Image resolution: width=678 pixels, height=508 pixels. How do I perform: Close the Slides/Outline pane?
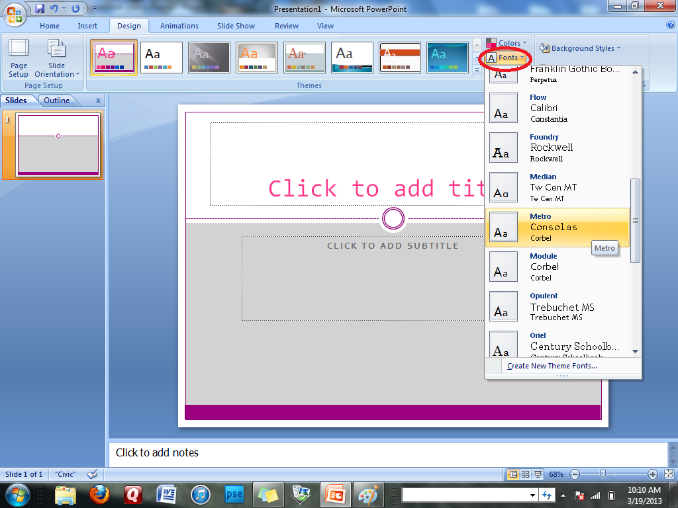(98, 101)
